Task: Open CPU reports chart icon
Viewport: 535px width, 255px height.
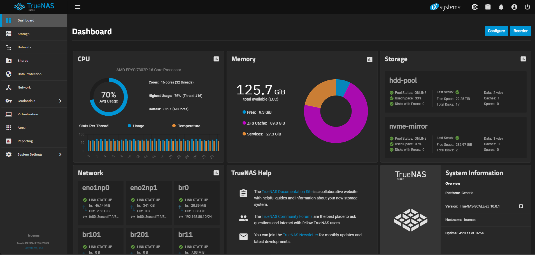Action: click(x=216, y=59)
